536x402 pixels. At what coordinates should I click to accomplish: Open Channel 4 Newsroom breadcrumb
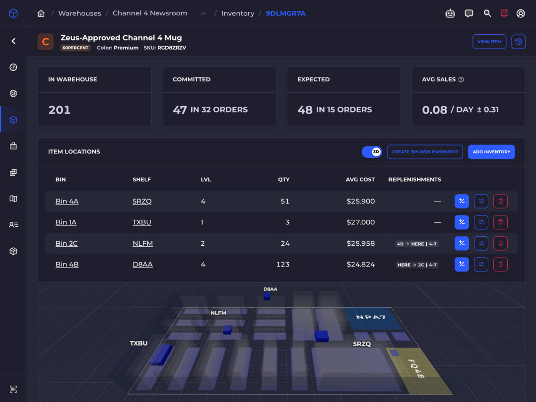[x=150, y=13]
